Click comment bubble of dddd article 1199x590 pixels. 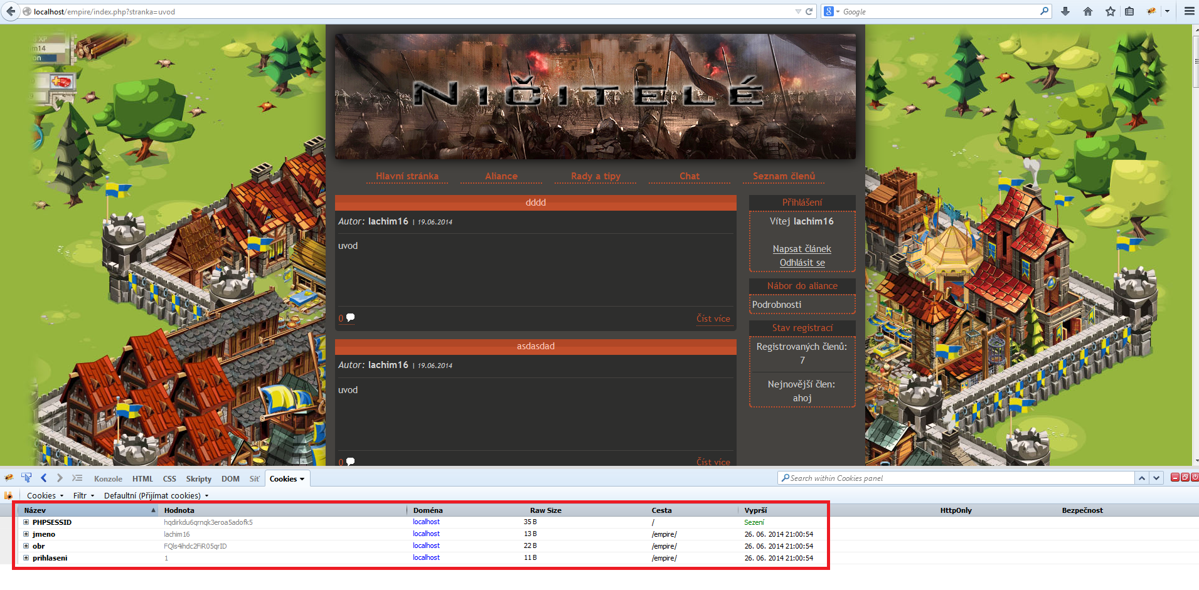(x=350, y=318)
